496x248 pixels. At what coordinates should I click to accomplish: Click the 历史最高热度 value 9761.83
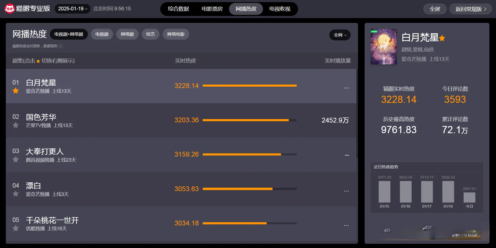pyautogui.click(x=399, y=130)
